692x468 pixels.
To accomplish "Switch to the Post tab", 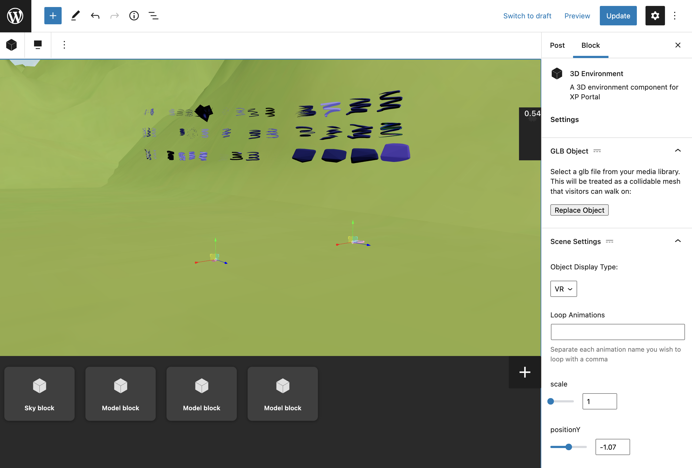I will [557, 45].
